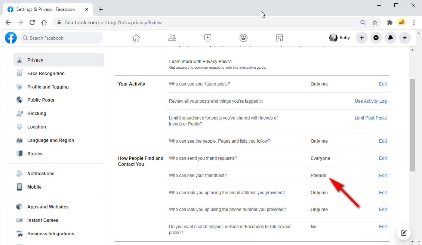
Task: Open the Notifications bell icon
Action: coord(390,38)
